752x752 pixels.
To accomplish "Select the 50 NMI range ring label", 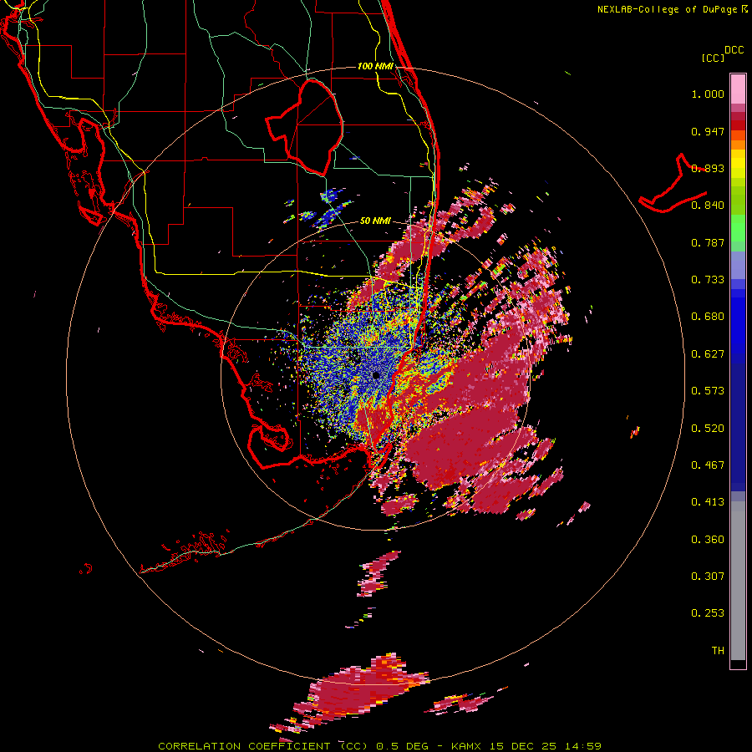I will 375,221.
